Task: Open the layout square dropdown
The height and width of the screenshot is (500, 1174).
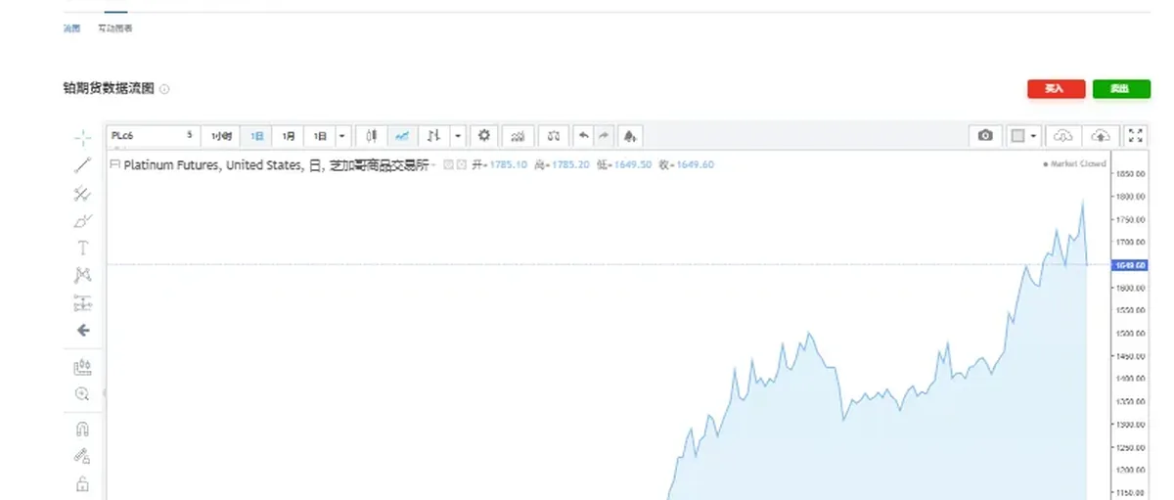Action: pyautogui.click(x=1023, y=136)
